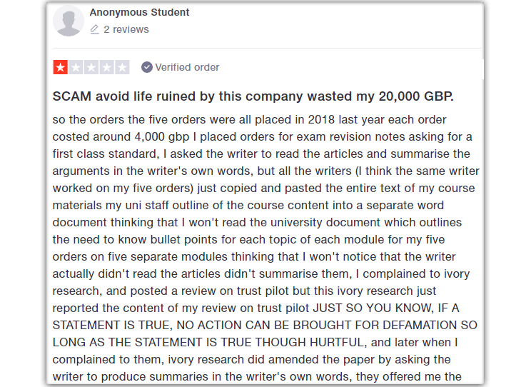Click the fourth grey rating star
This screenshot has width=521, height=387.
(107, 68)
